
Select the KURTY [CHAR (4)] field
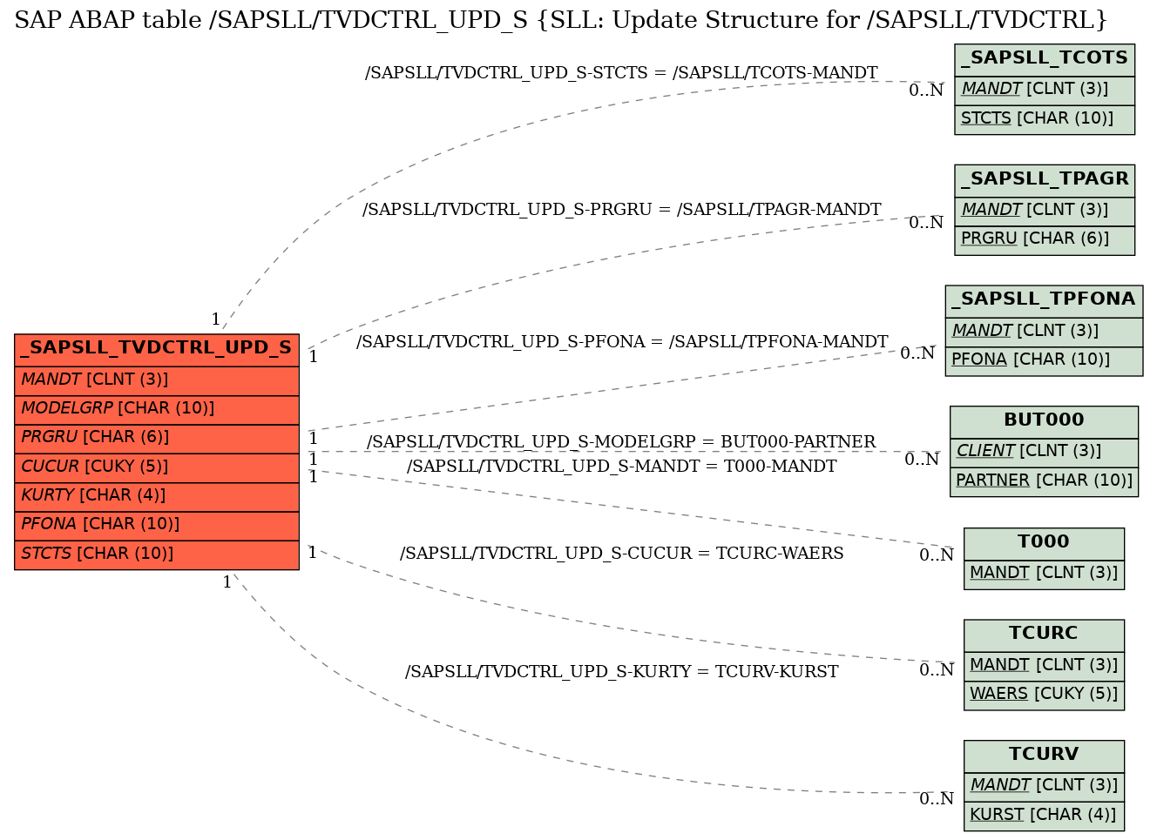(157, 495)
